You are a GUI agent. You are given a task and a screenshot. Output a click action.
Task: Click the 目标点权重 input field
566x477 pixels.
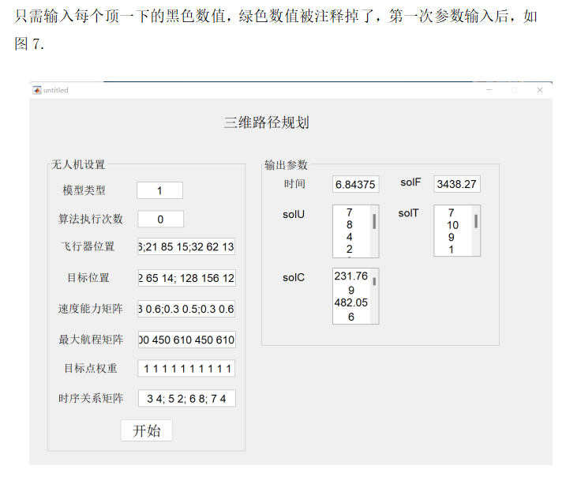pos(186,368)
